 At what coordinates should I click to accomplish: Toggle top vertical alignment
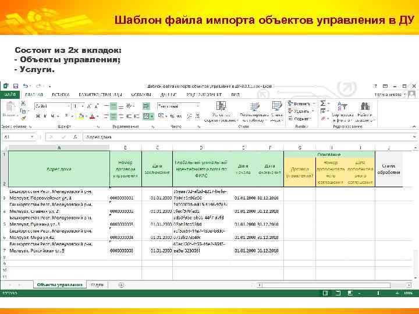tap(106, 106)
